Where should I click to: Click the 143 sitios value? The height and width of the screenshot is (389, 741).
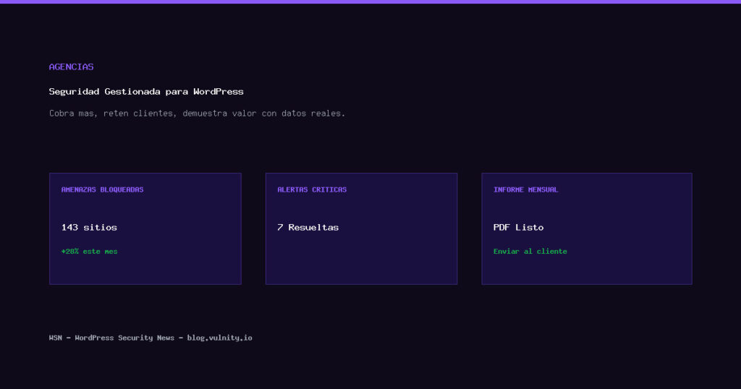click(x=89, y=227)
